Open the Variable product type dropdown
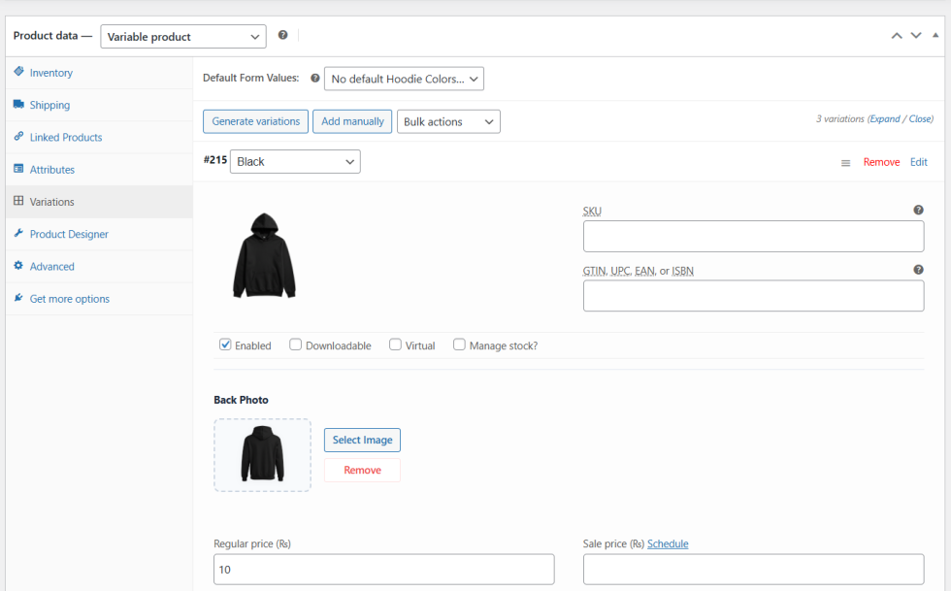Image resolution: width=951 pixels, height=591 pixels. pos(182,36)
